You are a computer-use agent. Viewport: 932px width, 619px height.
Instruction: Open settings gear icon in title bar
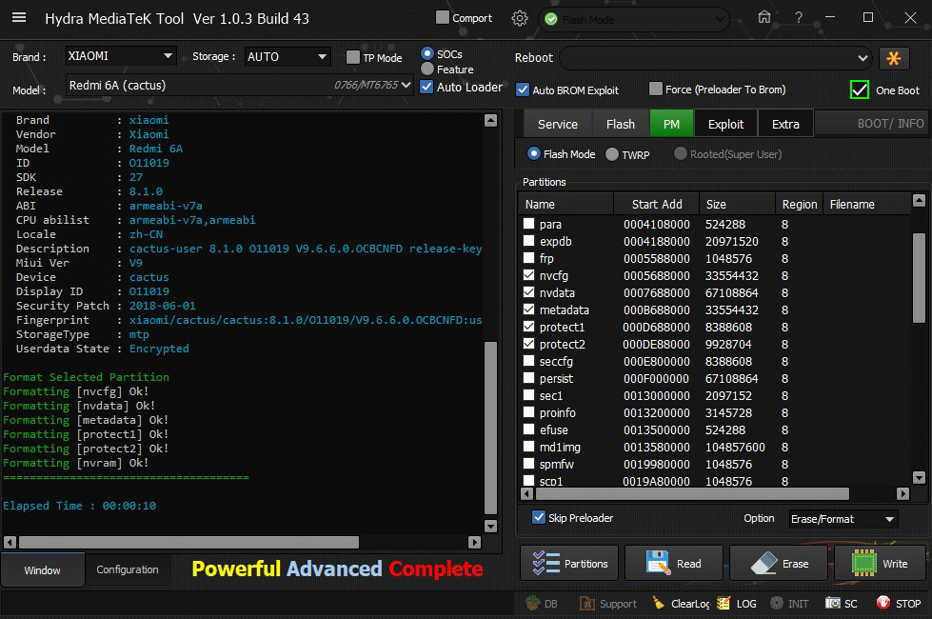[x=519, y=18]
